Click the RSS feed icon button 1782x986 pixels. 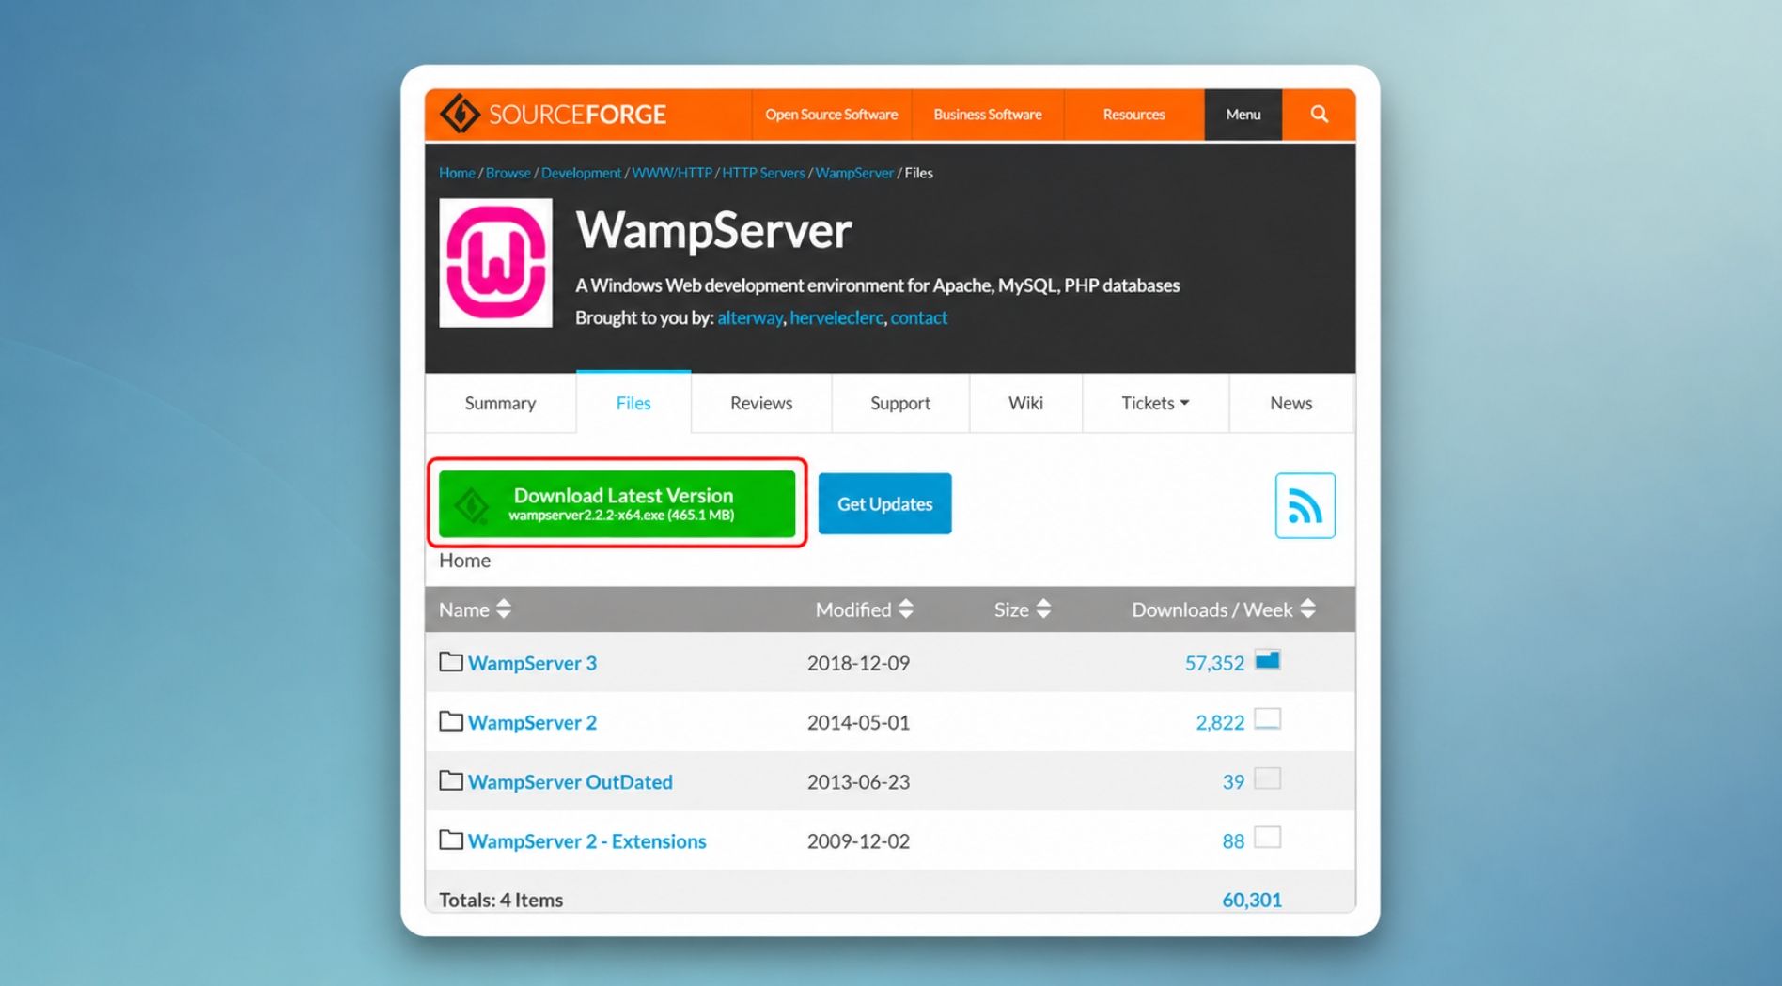coord(1305,505)
